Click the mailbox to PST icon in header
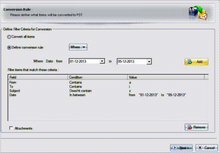 coord(198,13)
